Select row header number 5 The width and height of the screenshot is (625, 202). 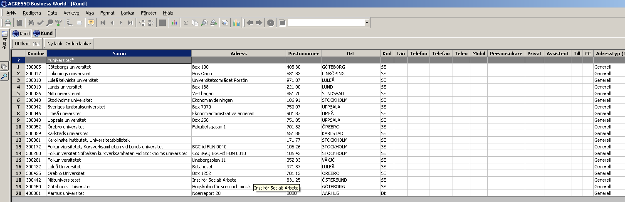[18, 94]
